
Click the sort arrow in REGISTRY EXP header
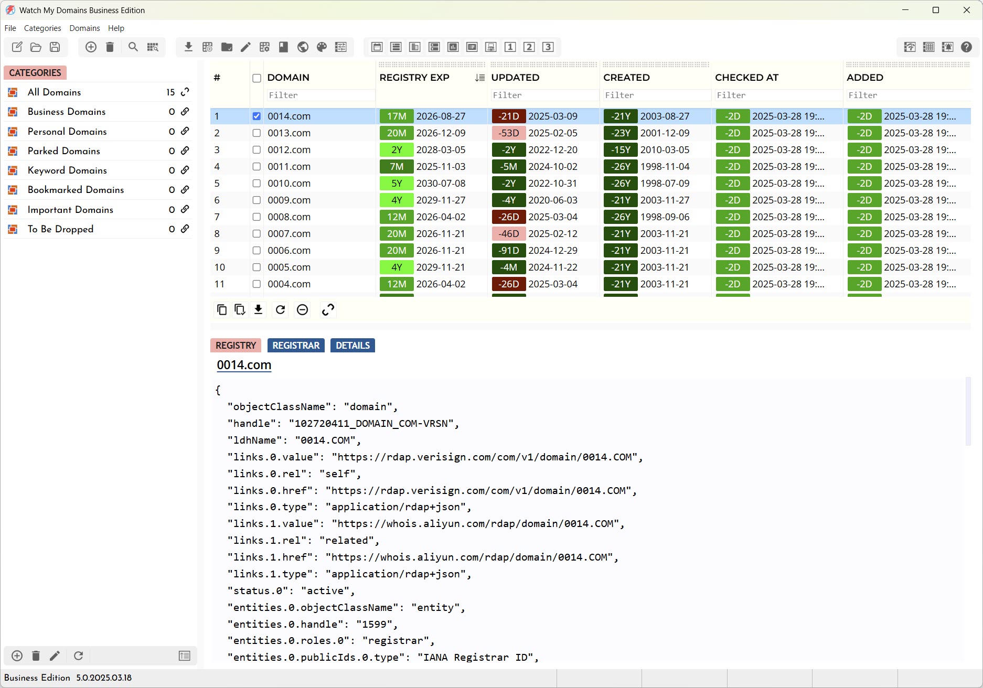[479, 78]
